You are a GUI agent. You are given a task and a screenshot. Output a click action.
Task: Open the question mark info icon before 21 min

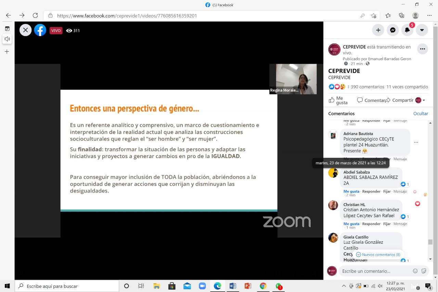[x=346, y=64]
